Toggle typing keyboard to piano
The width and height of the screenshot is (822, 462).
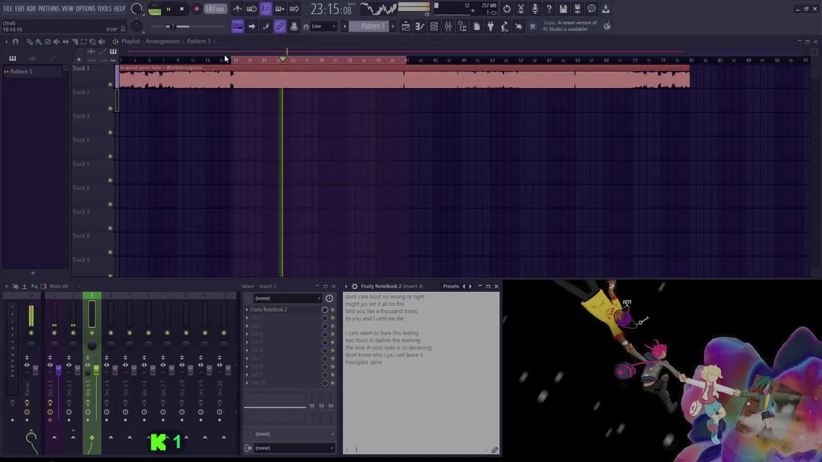(238, 26)
